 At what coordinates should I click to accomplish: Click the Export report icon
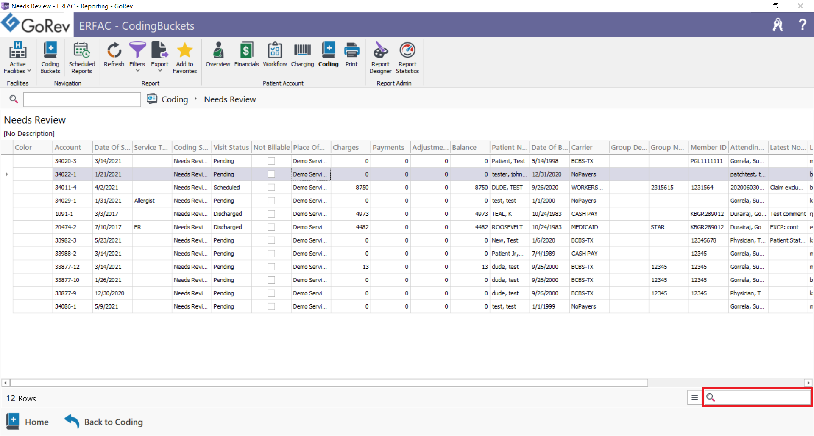[x=160, y=50]
